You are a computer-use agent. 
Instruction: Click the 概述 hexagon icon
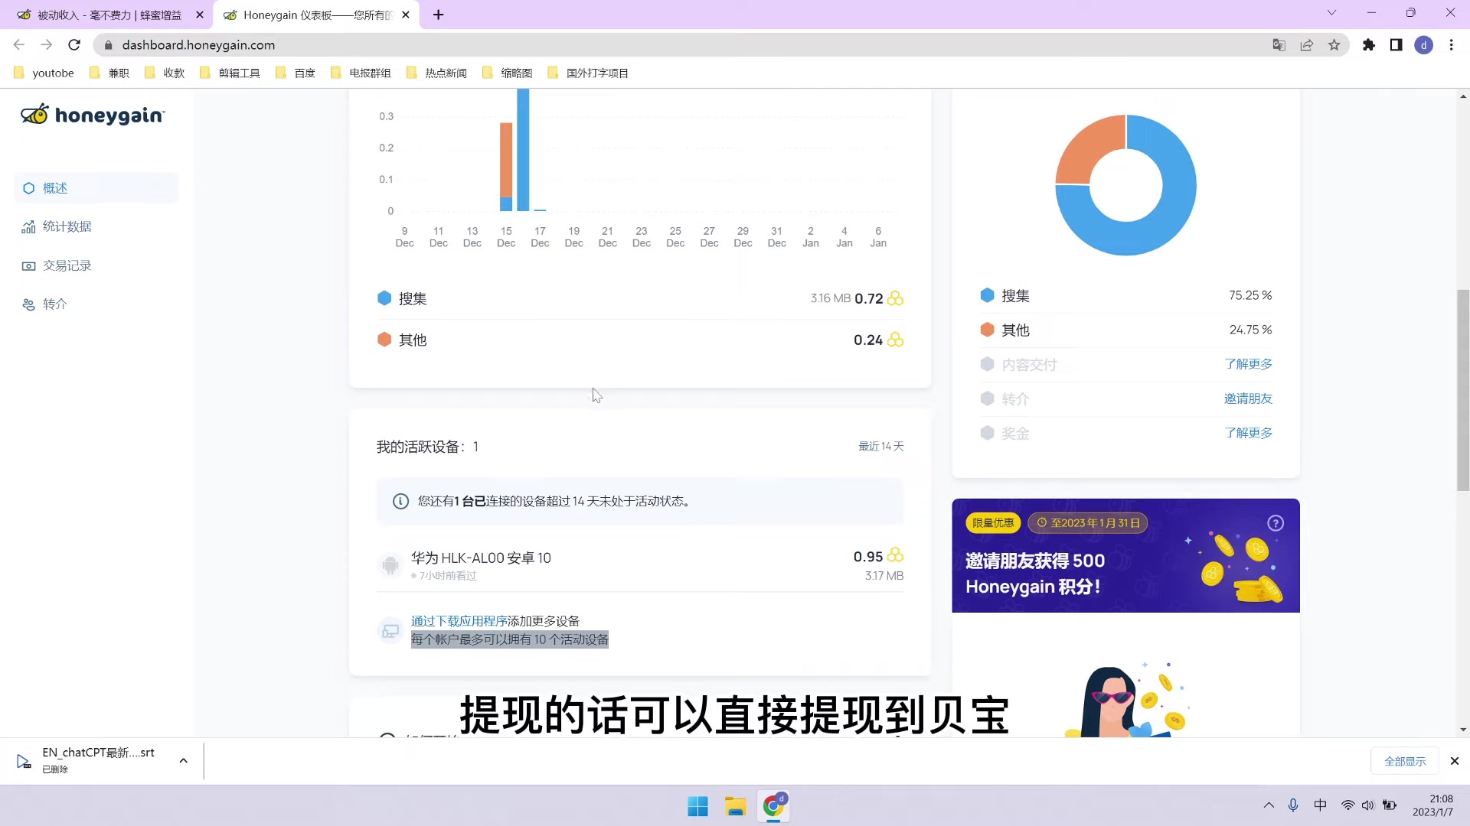[28, 188]
